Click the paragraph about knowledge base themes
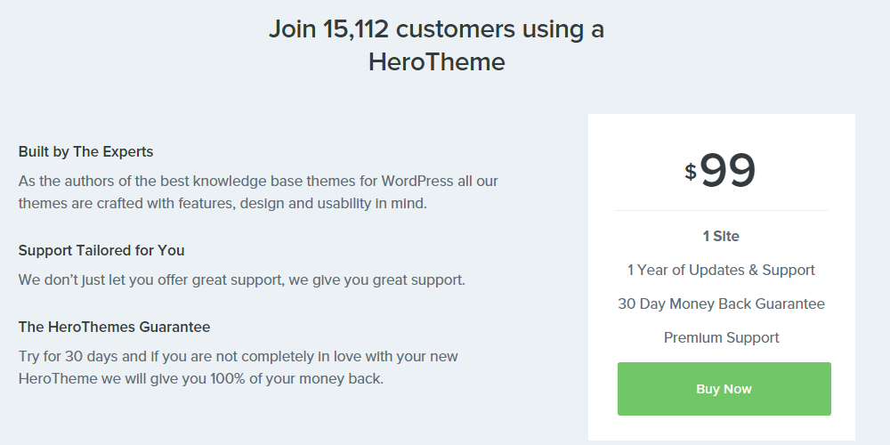This screenshot has width=890, height=445. point(258,192)
